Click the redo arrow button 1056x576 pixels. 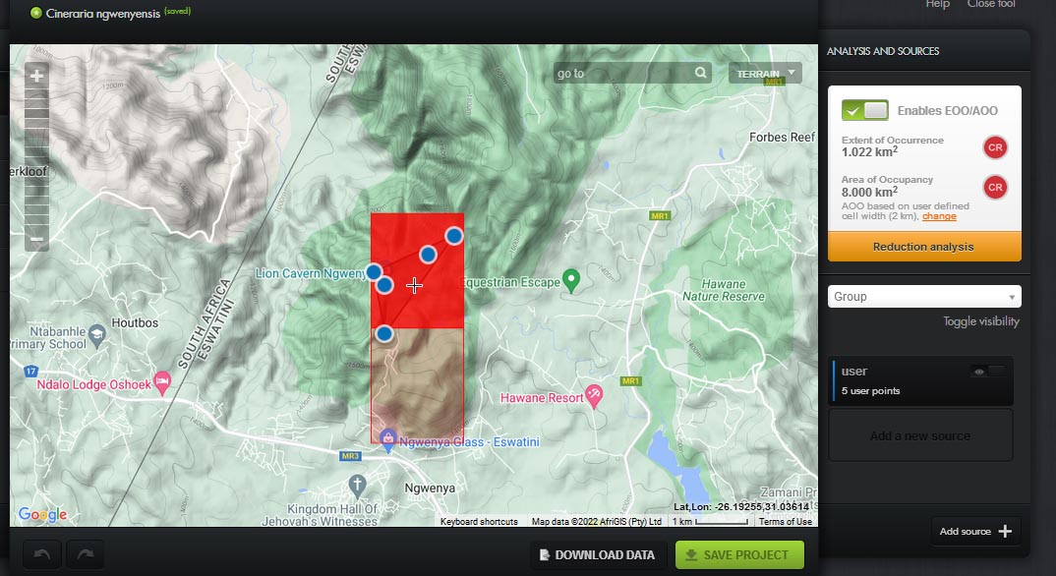coord(85,555)
